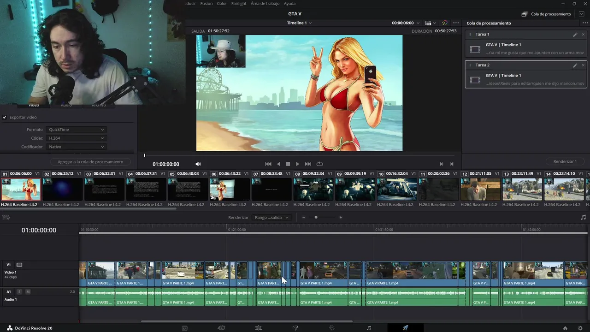Click the timeline view options icon

pyautogui.click(x=6, y=217)
